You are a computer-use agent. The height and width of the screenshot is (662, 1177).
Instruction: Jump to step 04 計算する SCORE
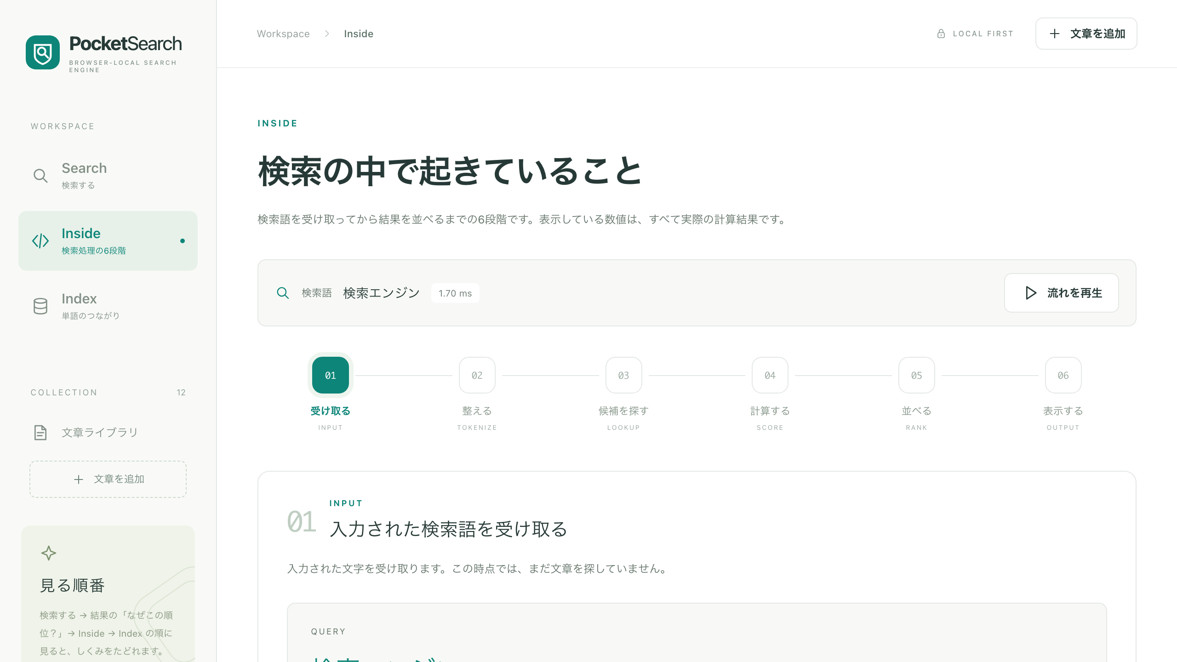pyautogui.click(x=770, y=394)
